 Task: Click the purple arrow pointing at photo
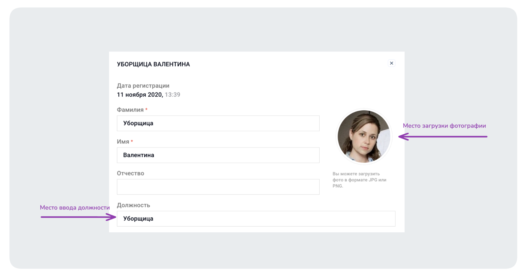[443, 137]
